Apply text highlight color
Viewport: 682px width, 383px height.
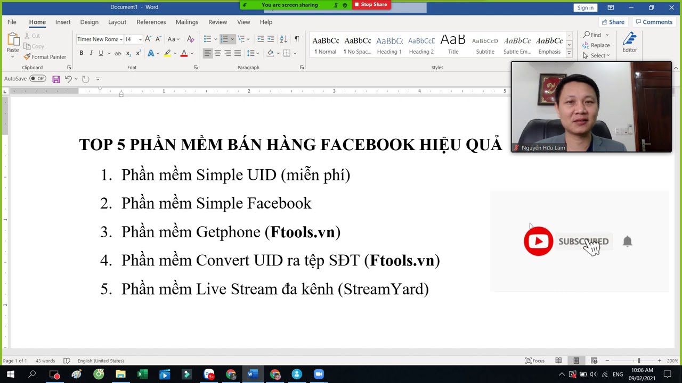(167, 53)
